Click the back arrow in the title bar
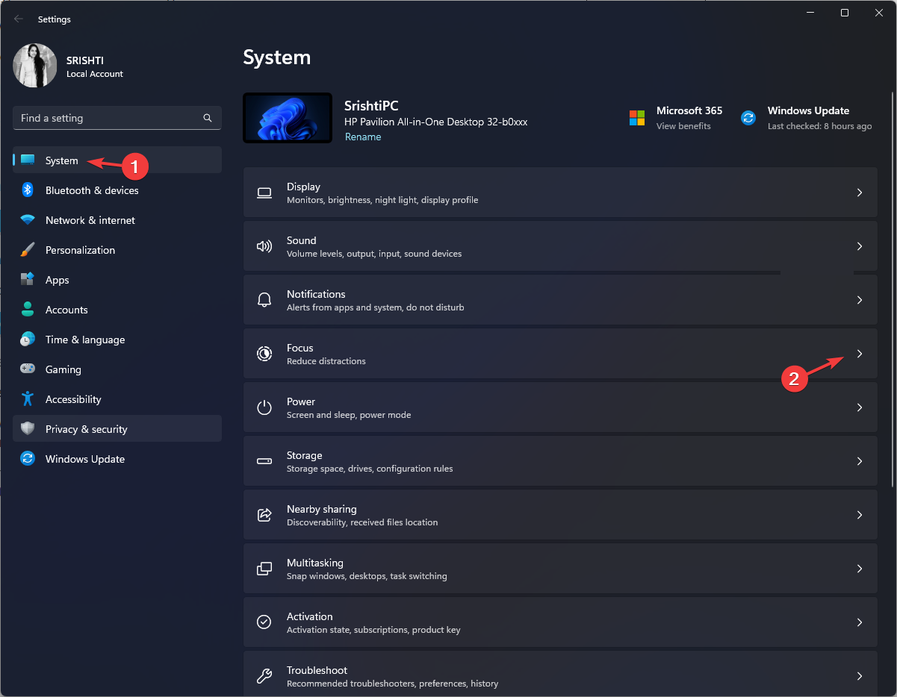The image size is (897, 697). click(x=19, y=19)
